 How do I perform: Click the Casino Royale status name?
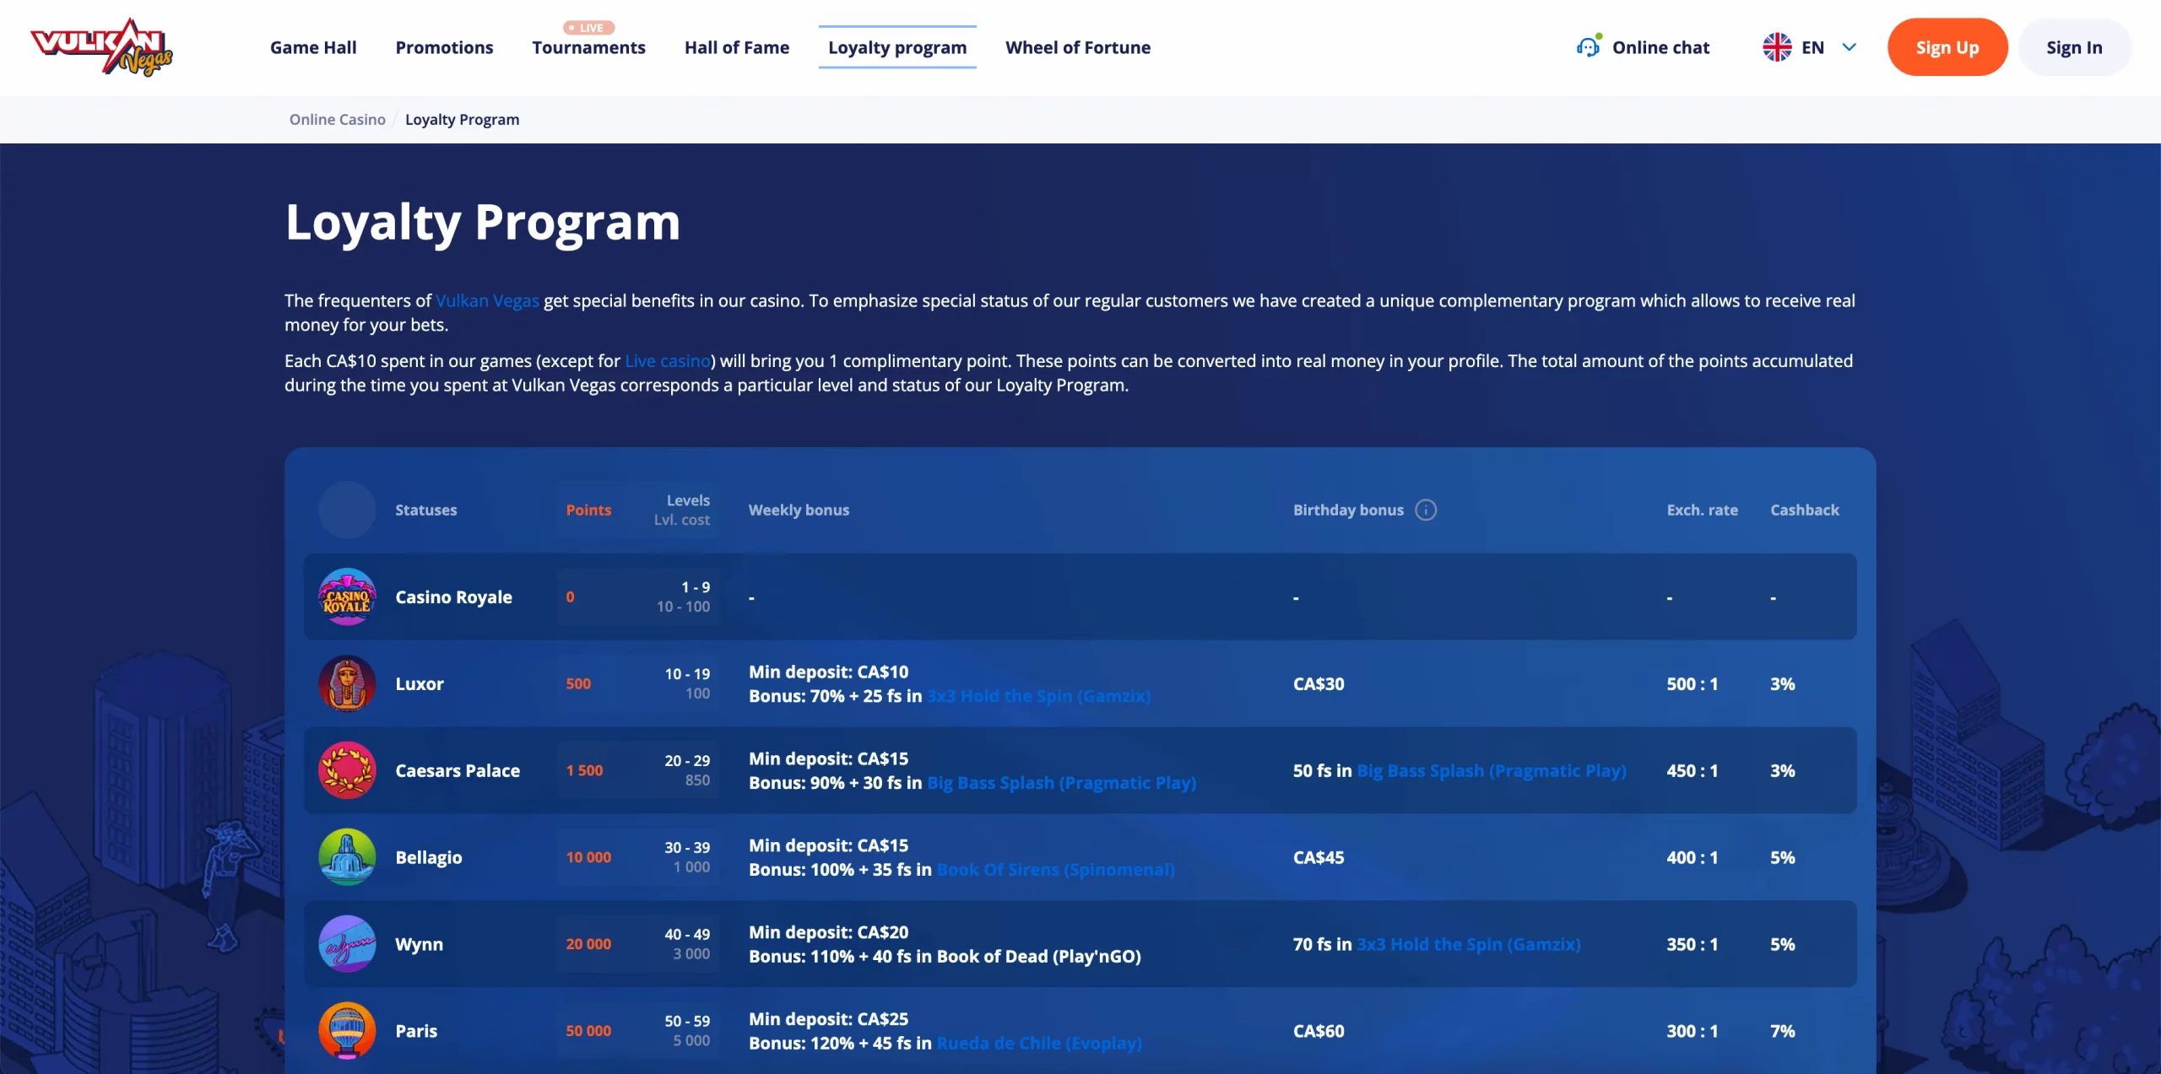click(x=453, y=597)
